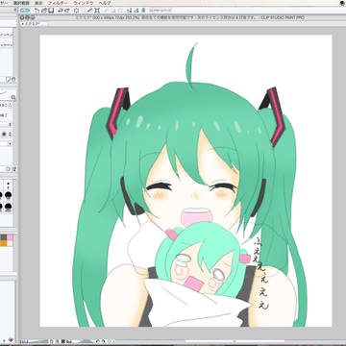Open the dropdown arrow in the tool property panel
Image resolution: width=346 pixels, height=346 pixels.
pyautogui.click(x=10, y=144)
